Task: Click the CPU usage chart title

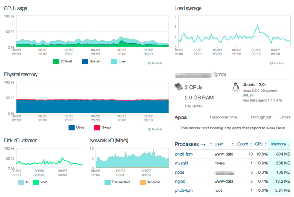Action: click(x=15, y=8)
